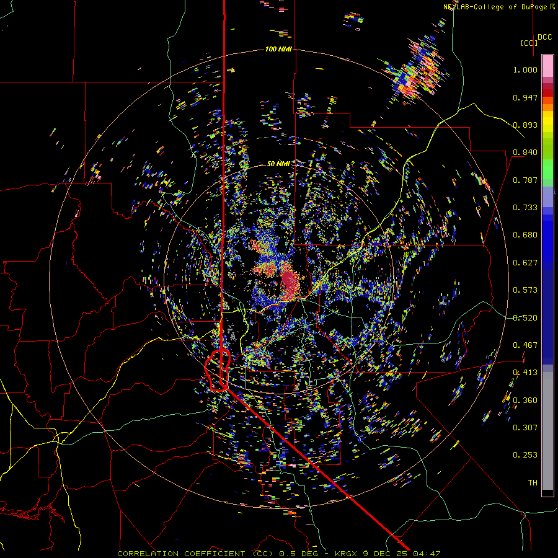Pick the pink segment at the color bar top
The height and width of the screenshot is (558, 558).
coord(547,66)
